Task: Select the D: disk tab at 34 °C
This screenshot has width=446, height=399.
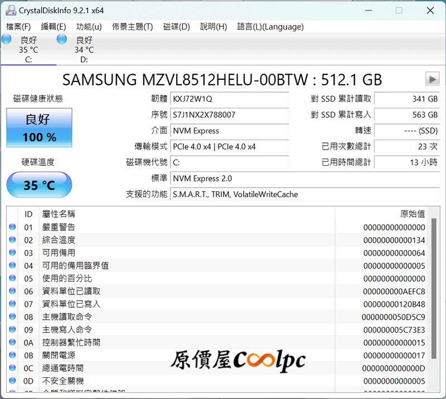Action: (84, 49)
